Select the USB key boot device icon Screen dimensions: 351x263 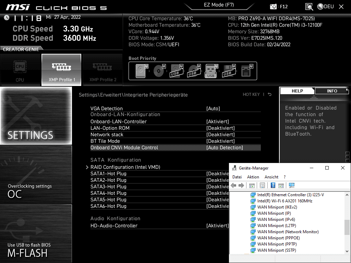211,71
